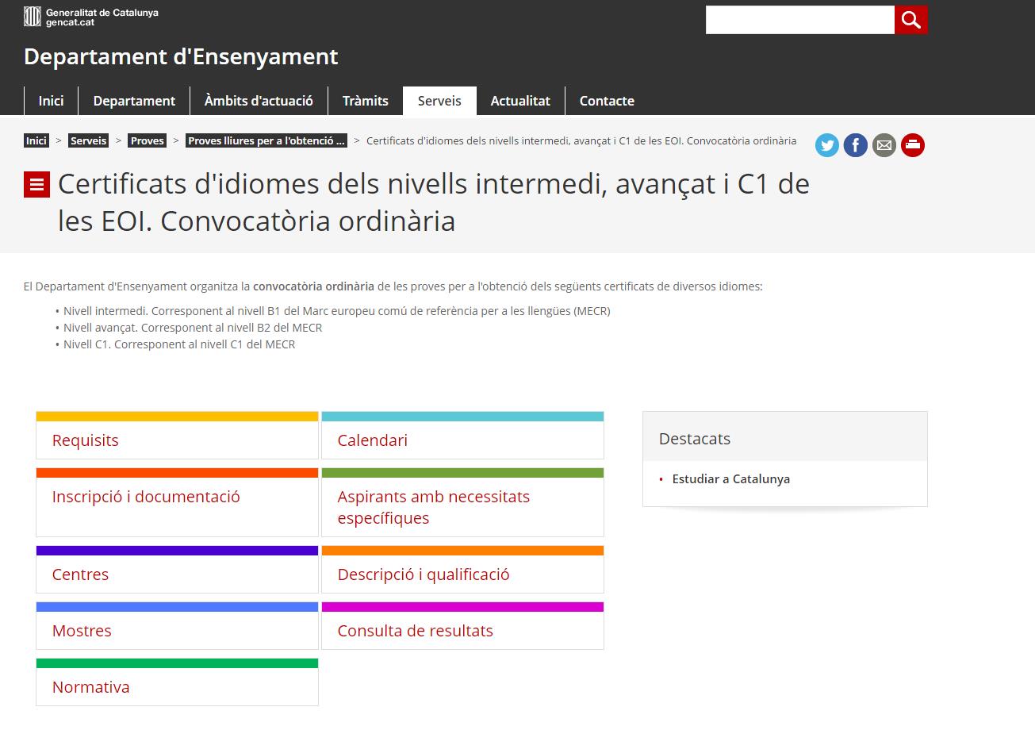Click into the search input field
Viewport: 1035px width, 730px height.
799,20
